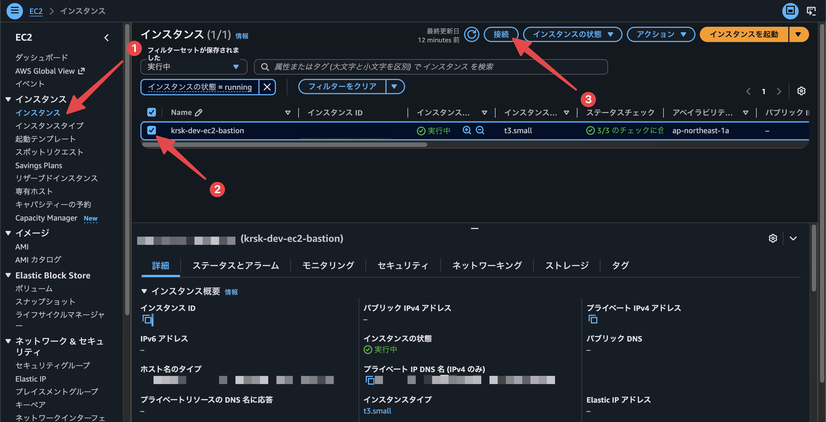Viewport: 826px width, 422px height.
Task: Open ダッシュボード in the sidebar
Action: (x=42, y=58)
